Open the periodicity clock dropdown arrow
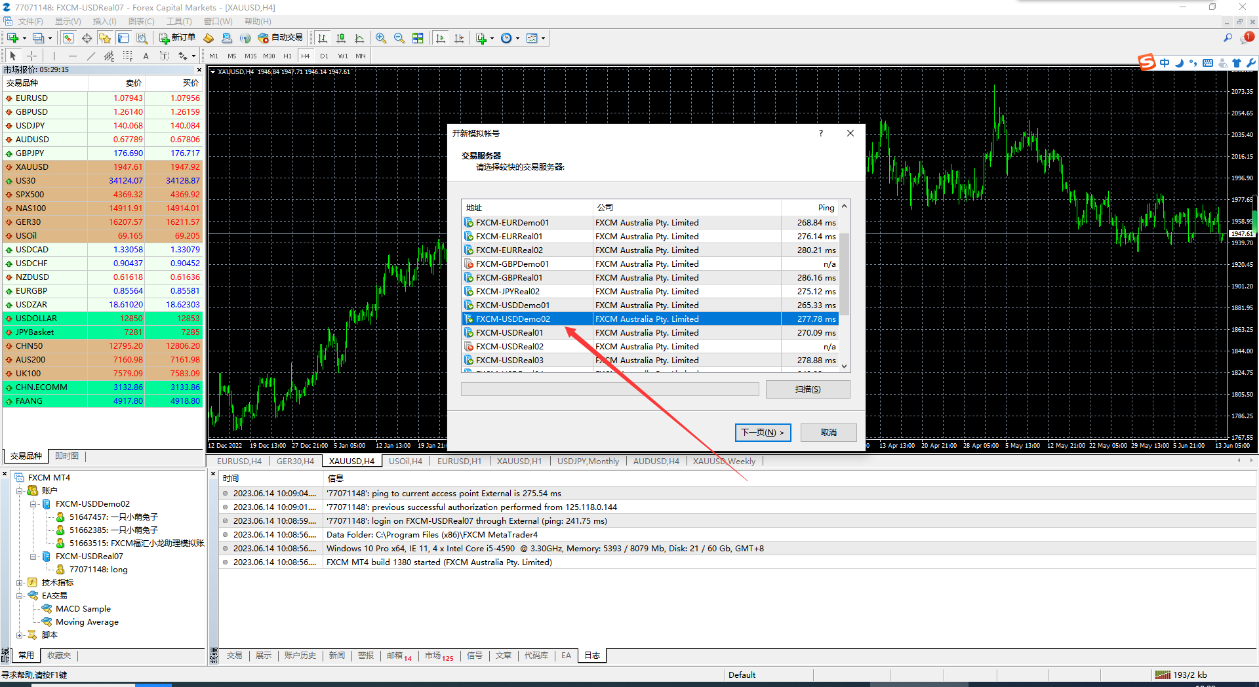This screenshot has width=1259, height=687. 518,38
